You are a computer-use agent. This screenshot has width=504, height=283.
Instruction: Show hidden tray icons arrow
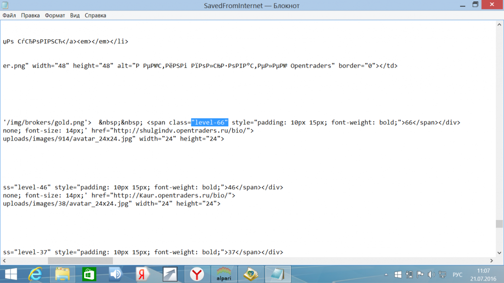386,274
